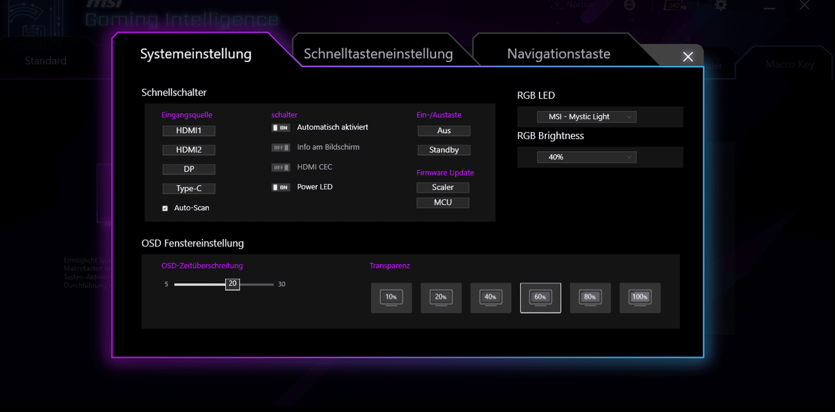The image size is (835, 412).
Task: Select the Systemeinstellung tab
Action: point(196,54)
